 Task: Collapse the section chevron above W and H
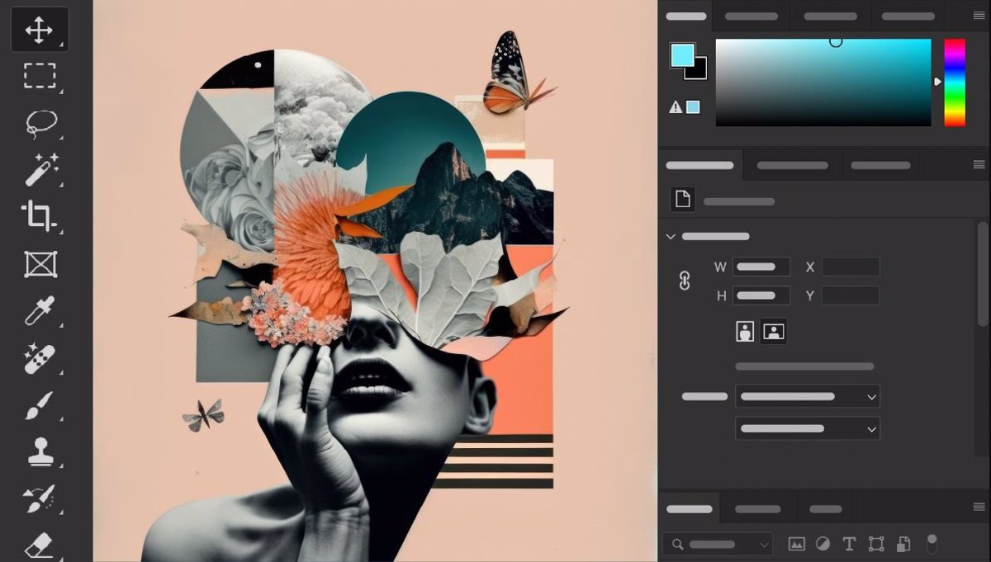tap(671, 236)
